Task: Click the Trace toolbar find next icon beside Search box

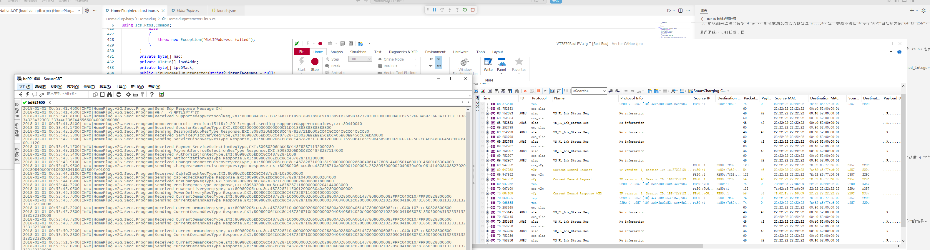Action: point(617,91)
